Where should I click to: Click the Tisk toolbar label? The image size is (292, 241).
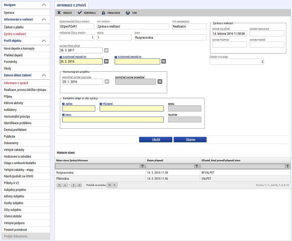pos(135,13)
